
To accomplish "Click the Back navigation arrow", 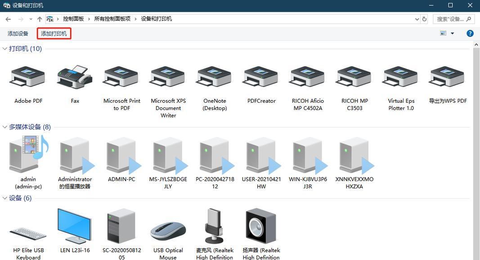I will pos(8,19).
